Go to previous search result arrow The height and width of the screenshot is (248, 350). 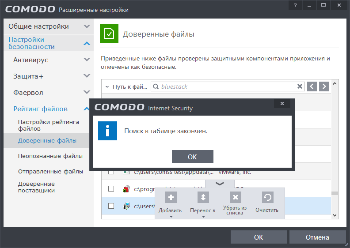click(312, 86)
